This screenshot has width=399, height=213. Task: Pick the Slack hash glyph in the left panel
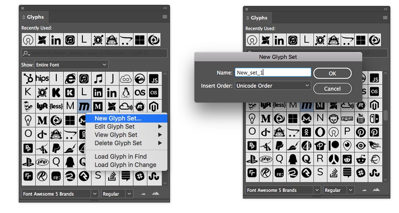pyautogui.click(x=140, y=176)
